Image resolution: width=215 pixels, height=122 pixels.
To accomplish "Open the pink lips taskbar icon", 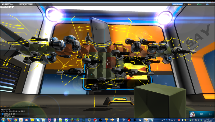I will (49, 120).
